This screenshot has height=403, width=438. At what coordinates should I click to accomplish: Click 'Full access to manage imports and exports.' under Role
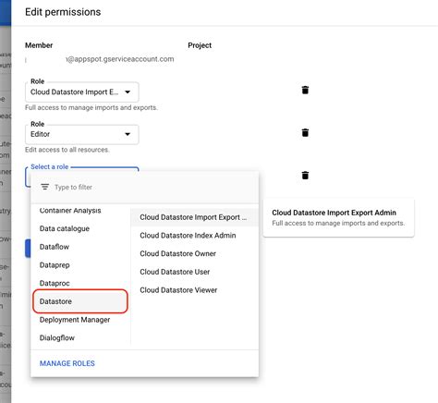coord(91,107)
